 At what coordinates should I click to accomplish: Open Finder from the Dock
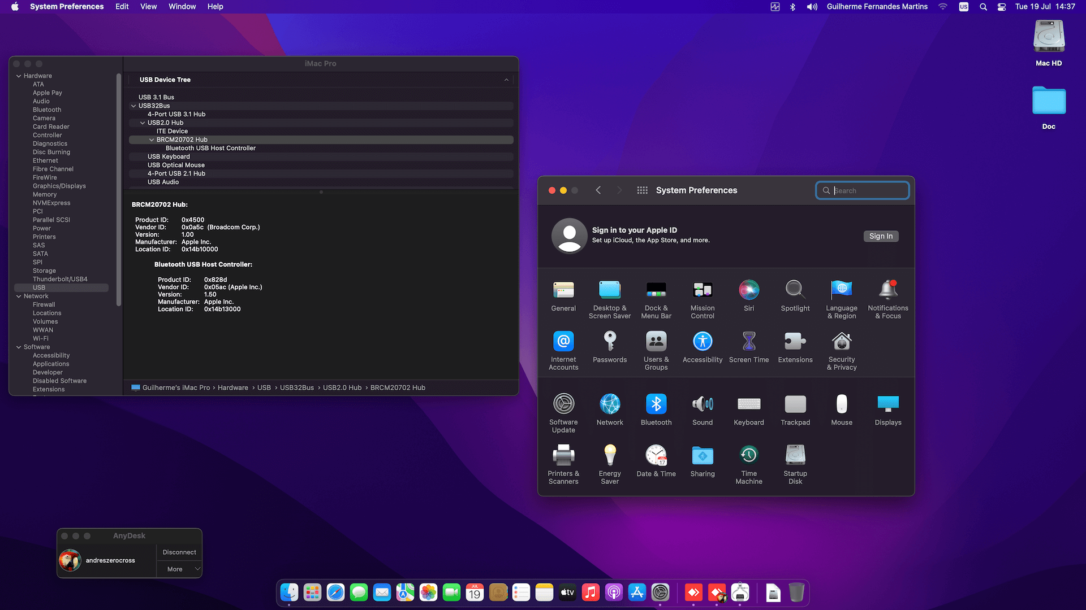click(x=289, y=592)
